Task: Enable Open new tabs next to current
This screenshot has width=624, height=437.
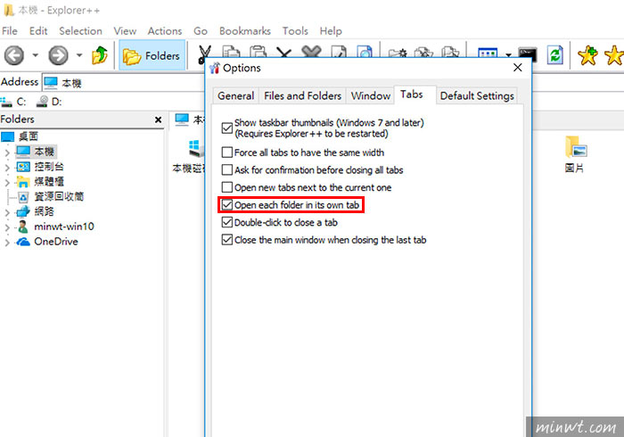Action: click(x=226, y=187)
